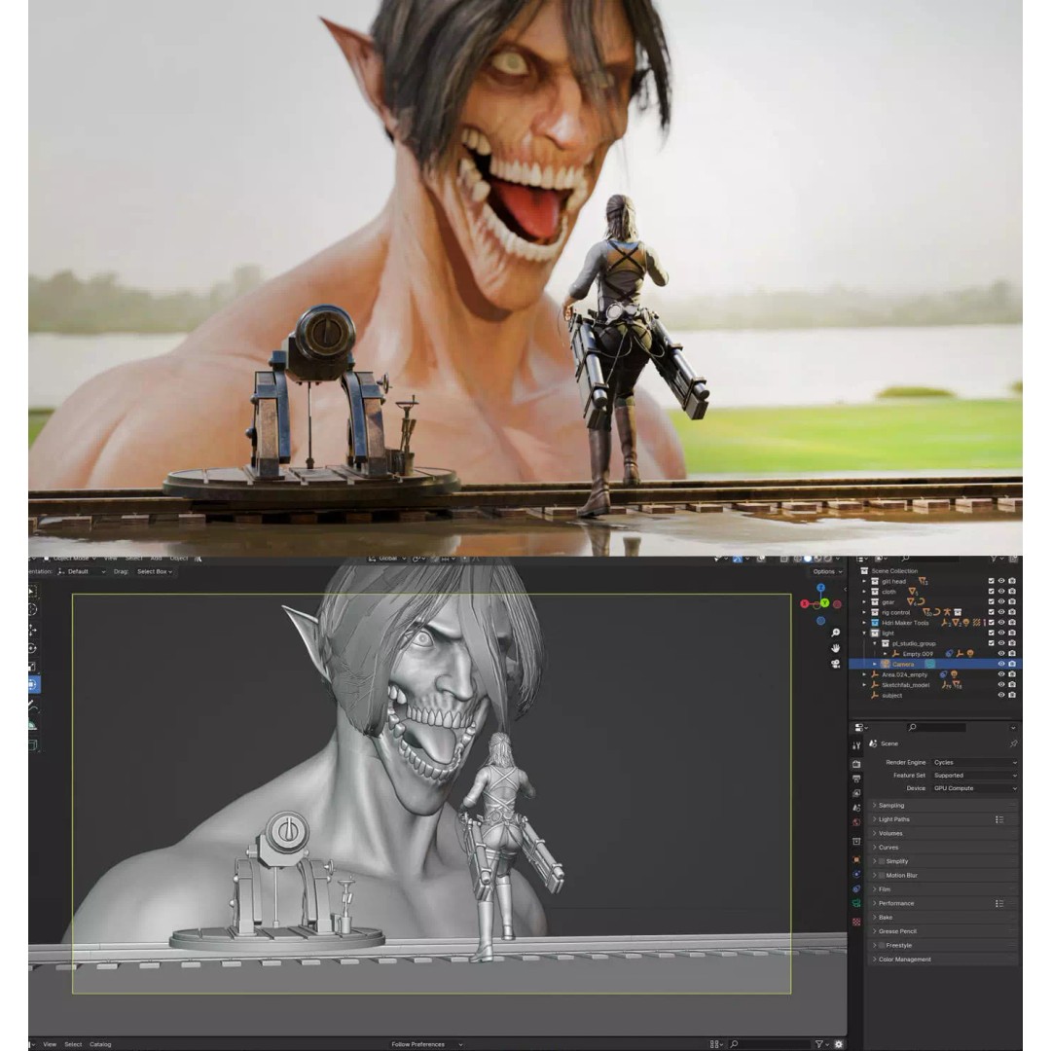1051x1051 pixels.
Task: Hide Hdri Maker Tools with eye icon
Action: pyautogui.click(x=1001, y=623)
